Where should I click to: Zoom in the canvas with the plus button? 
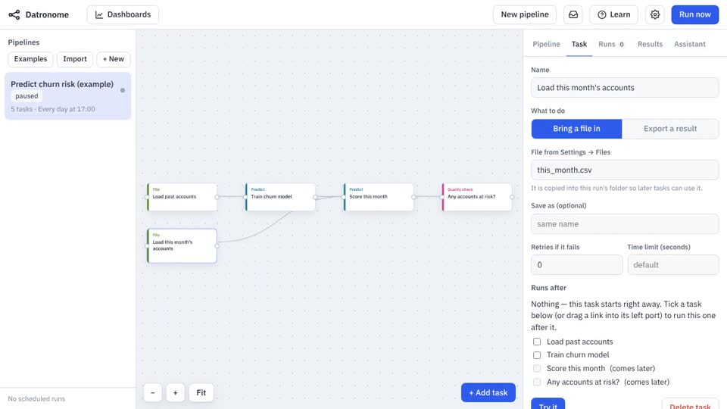(175, 393)
